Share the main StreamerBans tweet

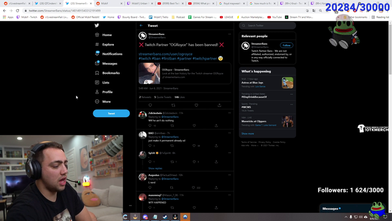pos(219,105)
